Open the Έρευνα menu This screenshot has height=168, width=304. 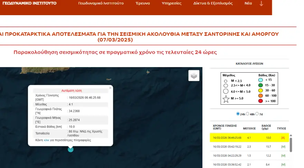[x=142, y=3]
